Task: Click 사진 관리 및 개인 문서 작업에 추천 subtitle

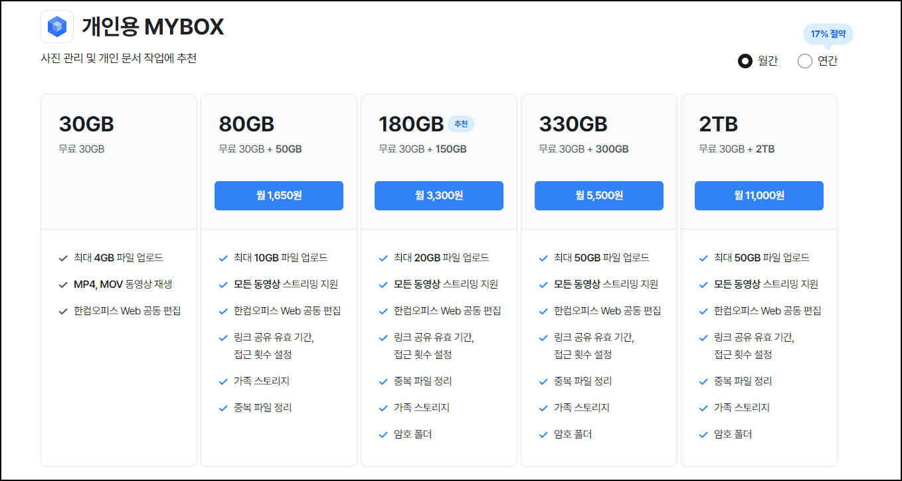Action: click(x=119, y=58)
